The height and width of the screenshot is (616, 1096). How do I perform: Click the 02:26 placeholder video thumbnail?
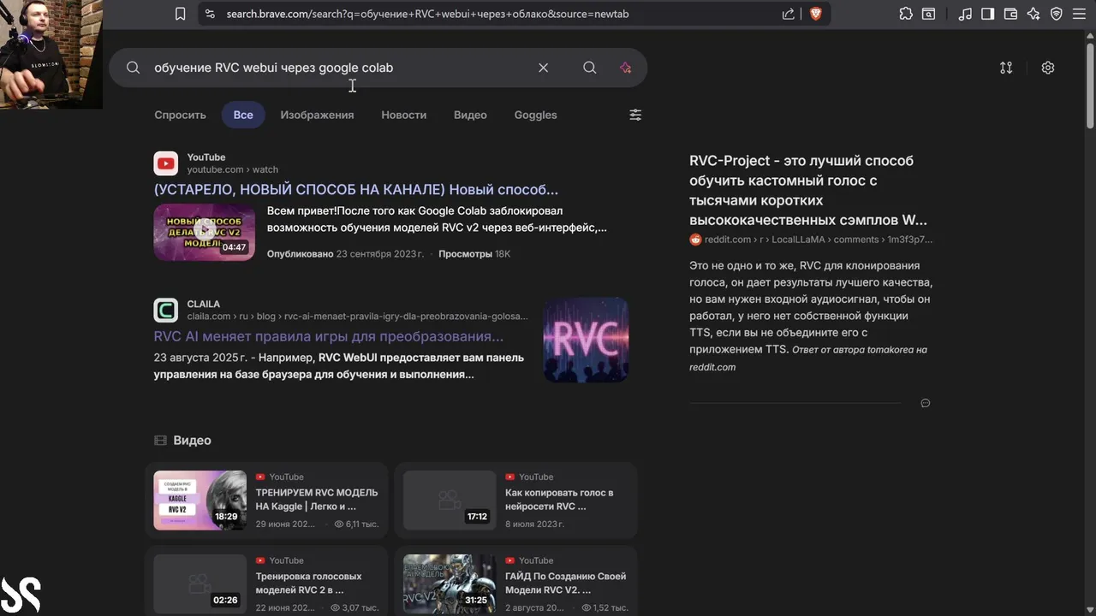point(200,583)
